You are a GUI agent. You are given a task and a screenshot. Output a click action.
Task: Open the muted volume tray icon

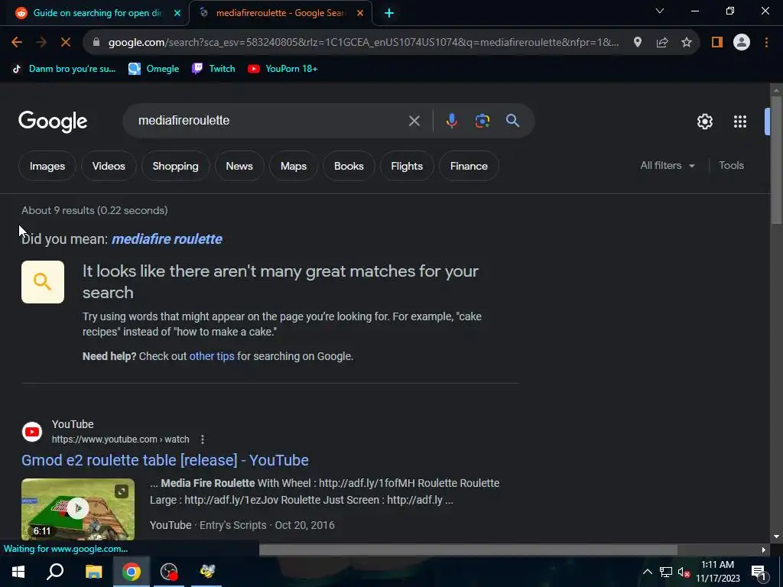tap(684, 572)
